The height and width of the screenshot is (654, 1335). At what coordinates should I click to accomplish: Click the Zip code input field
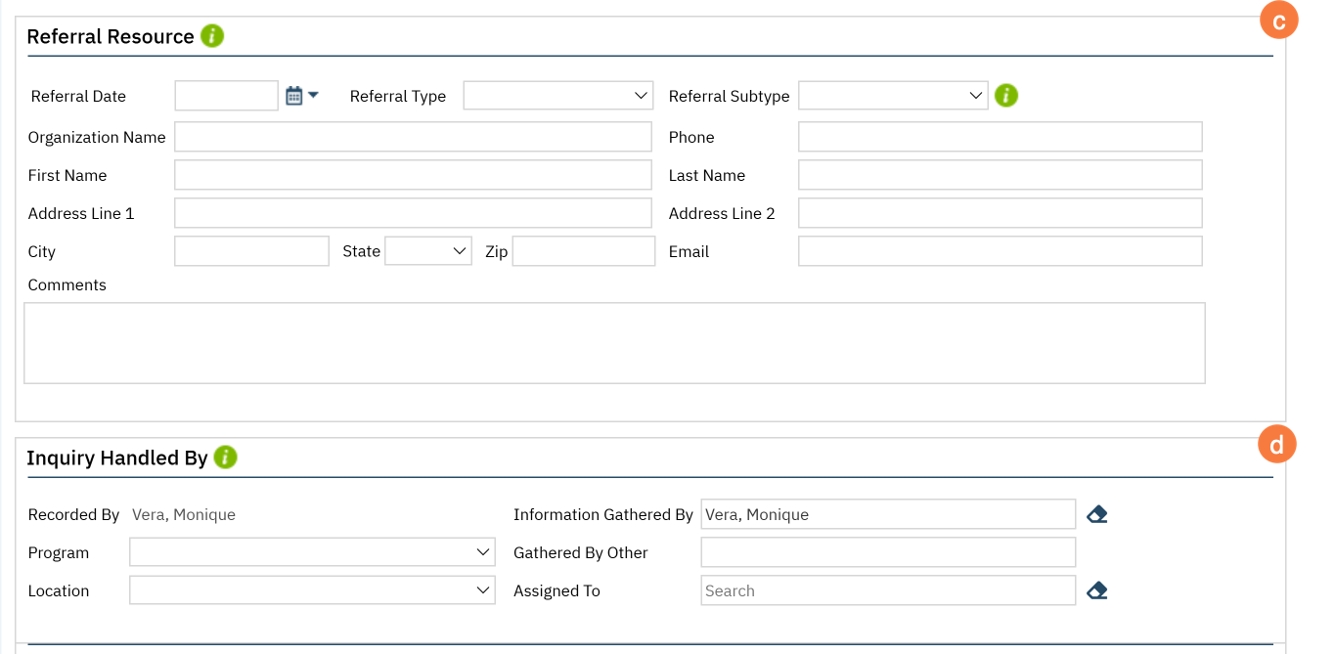click(584, 251)
